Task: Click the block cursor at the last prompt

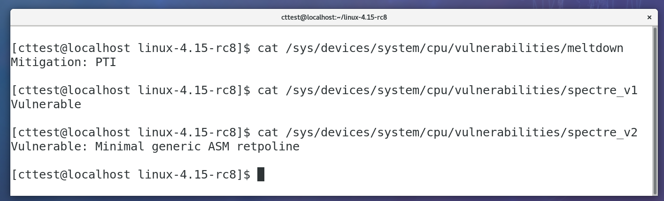Action: click(x=261, y=175)
